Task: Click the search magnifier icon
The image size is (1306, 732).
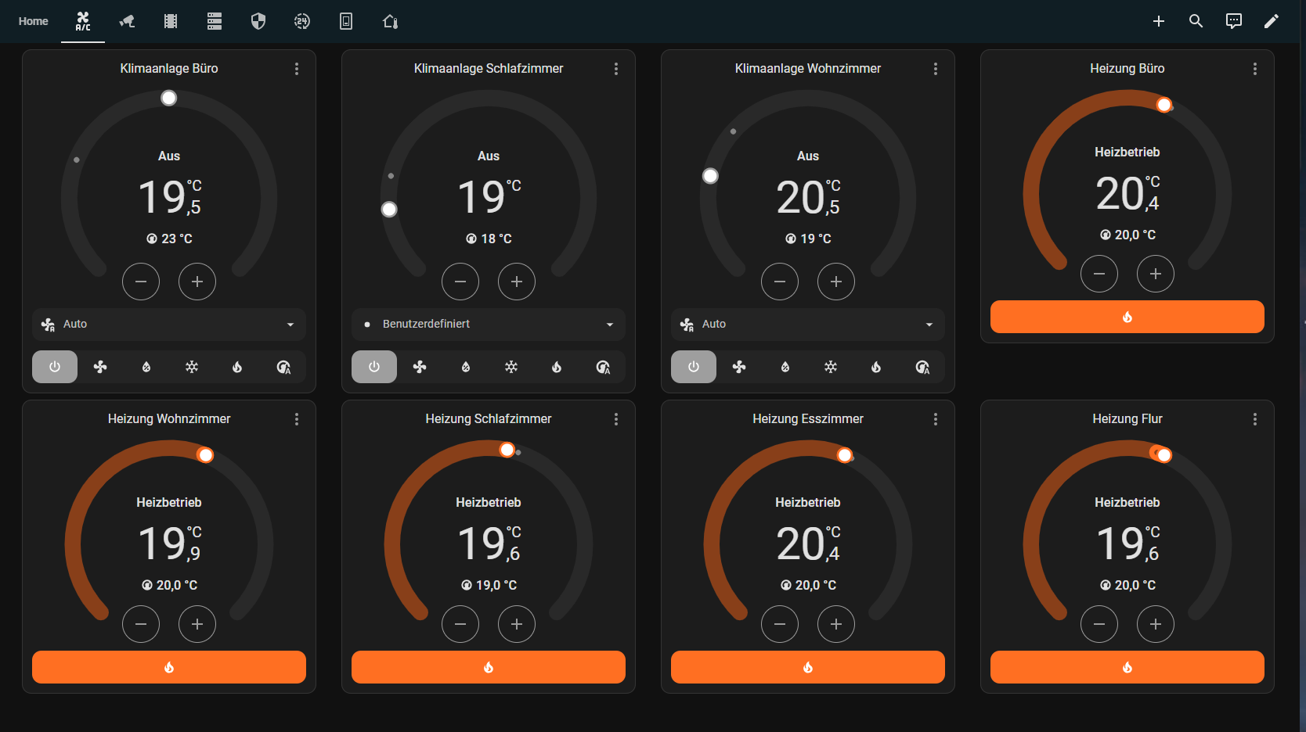Action: (x=1196, y=21)
